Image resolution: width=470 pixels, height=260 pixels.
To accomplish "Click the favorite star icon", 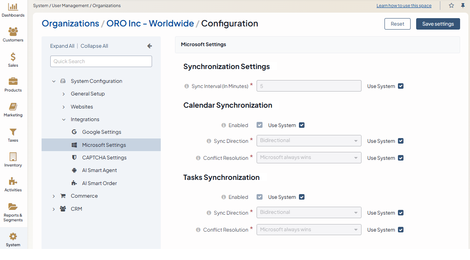I will 451,6.
